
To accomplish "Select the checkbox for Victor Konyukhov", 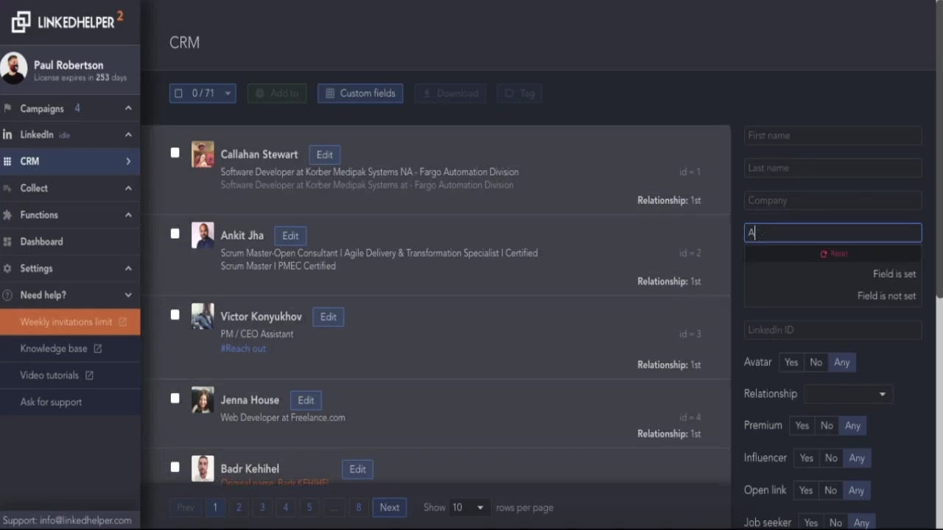I will (x=175, y=315).
